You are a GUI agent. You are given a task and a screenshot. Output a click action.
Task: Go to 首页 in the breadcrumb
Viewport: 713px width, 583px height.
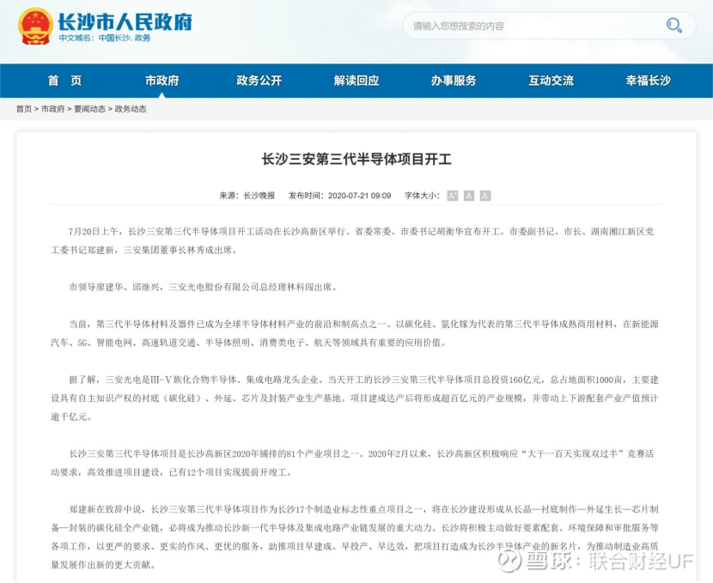[x=24, y=109]
